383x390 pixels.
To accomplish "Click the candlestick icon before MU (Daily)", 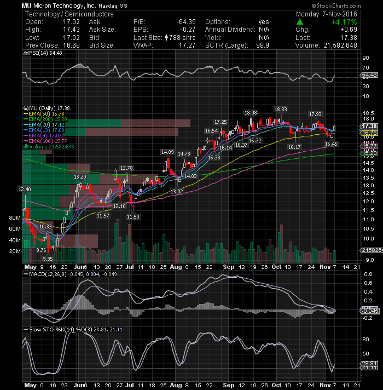I will 26,108.
